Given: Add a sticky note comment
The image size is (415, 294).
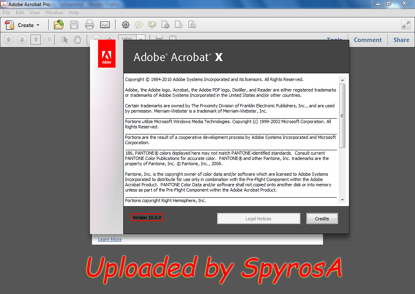Looking at the screenshot, I should (x=139, y=25).
